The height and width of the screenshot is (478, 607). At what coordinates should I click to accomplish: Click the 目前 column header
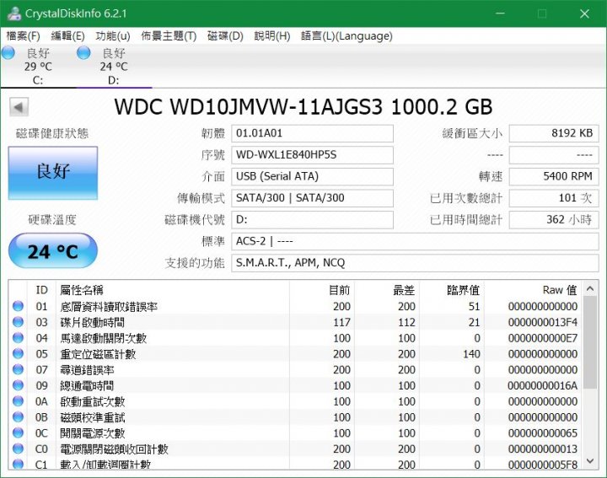click(x=322, y=290)
